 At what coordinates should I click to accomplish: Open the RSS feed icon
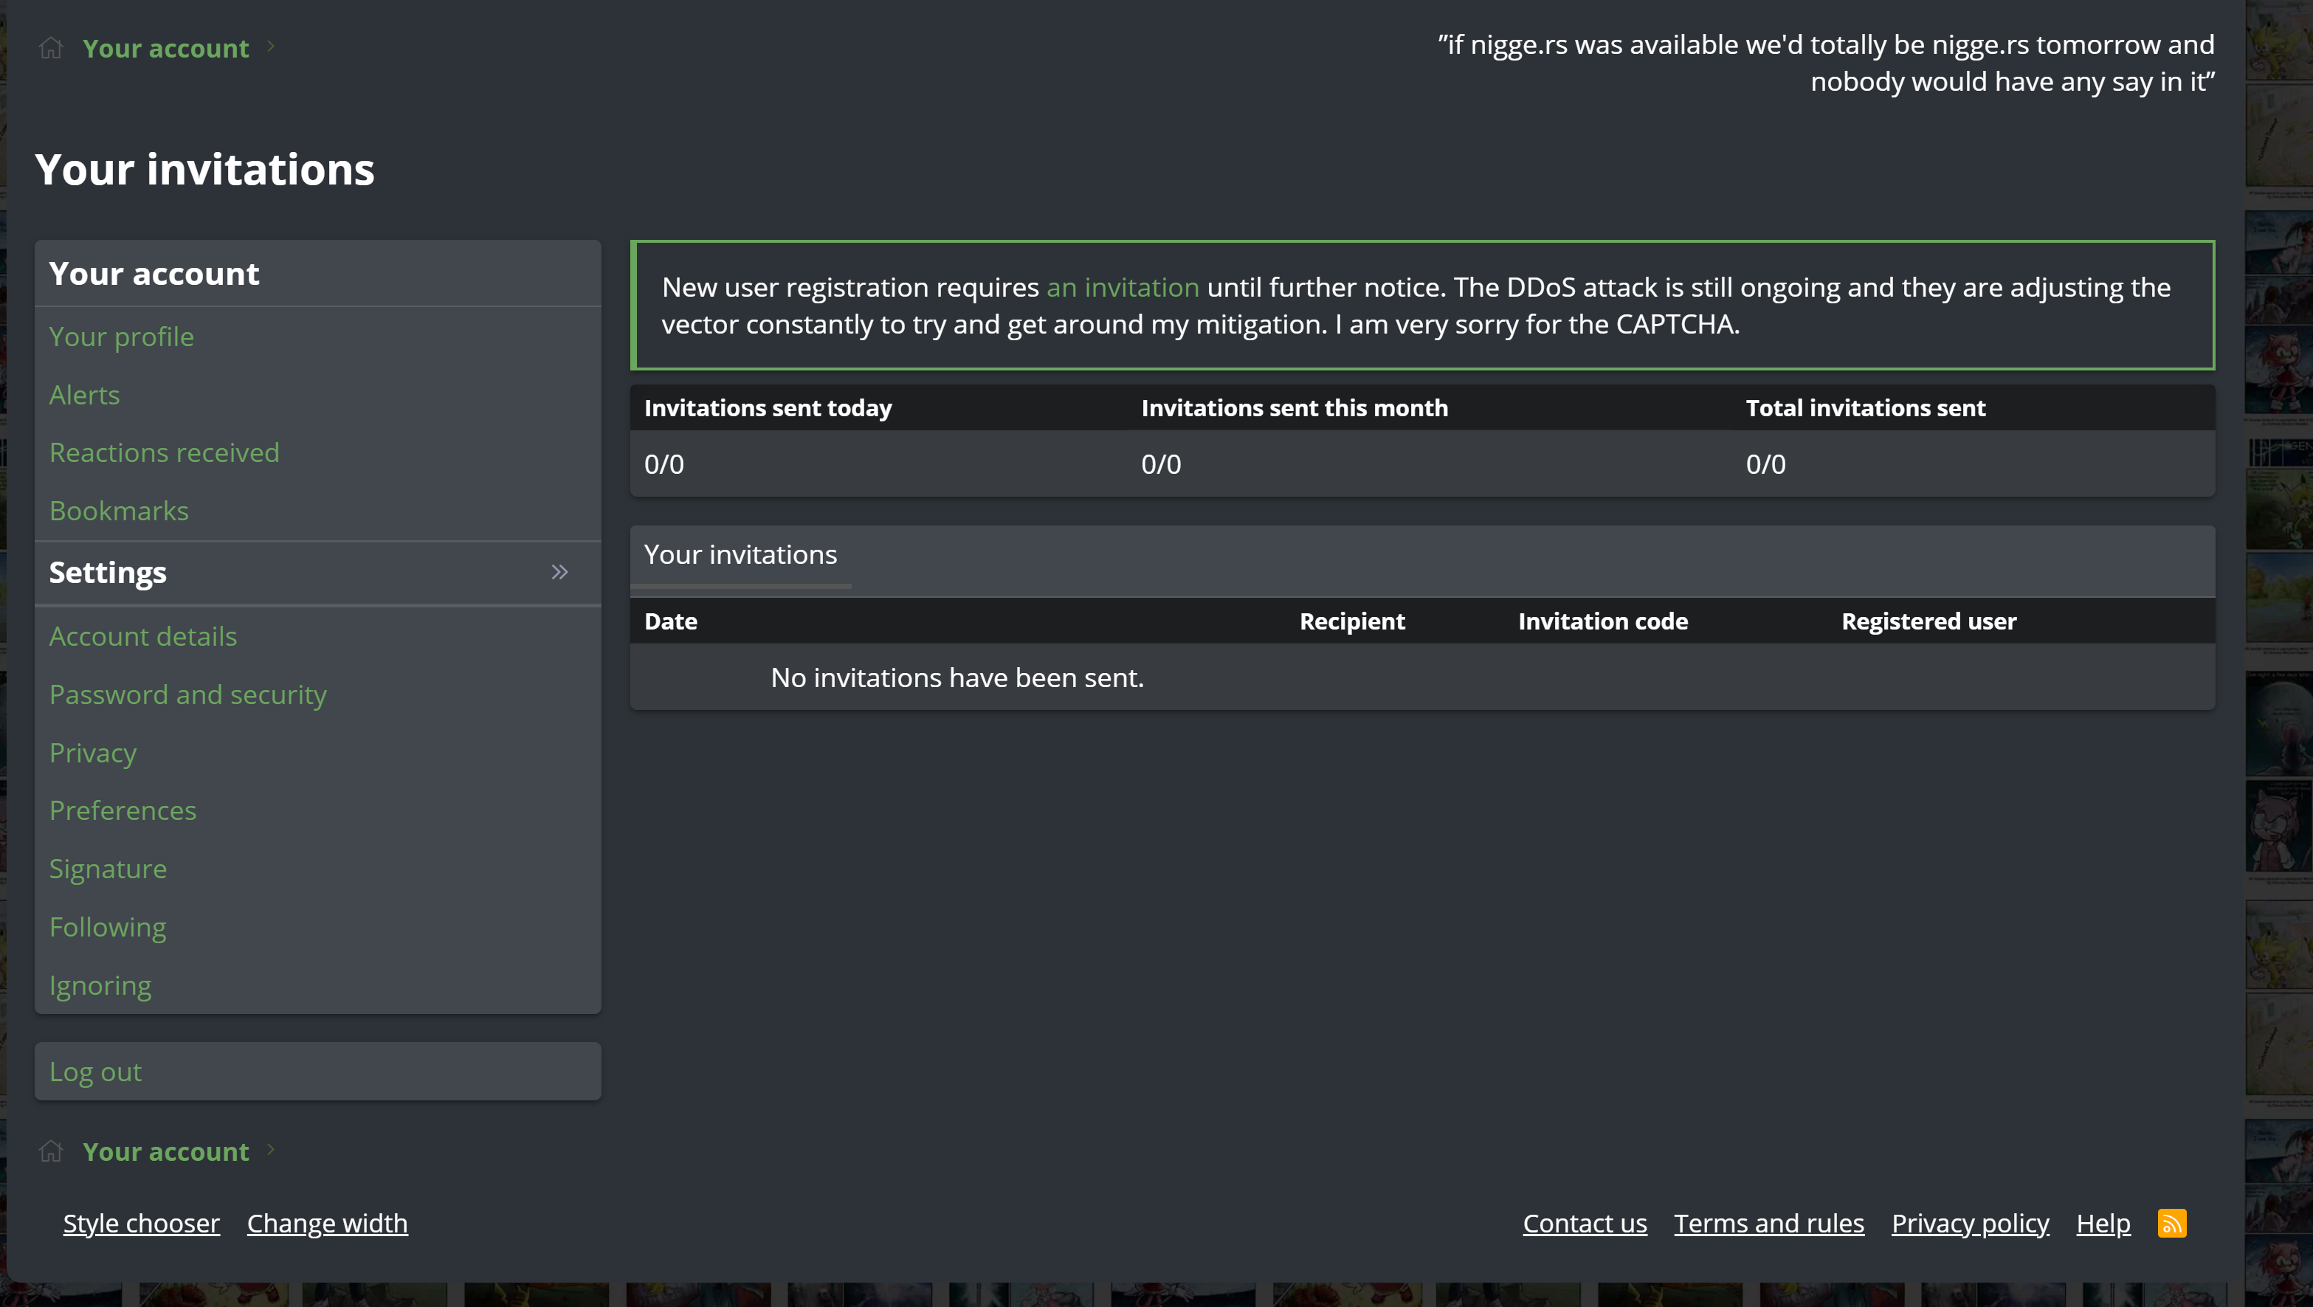(x=2172, y=1224)
